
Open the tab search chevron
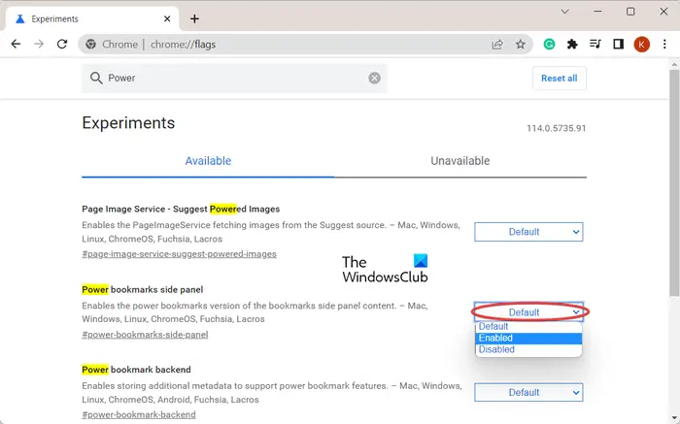coord(564,12)
